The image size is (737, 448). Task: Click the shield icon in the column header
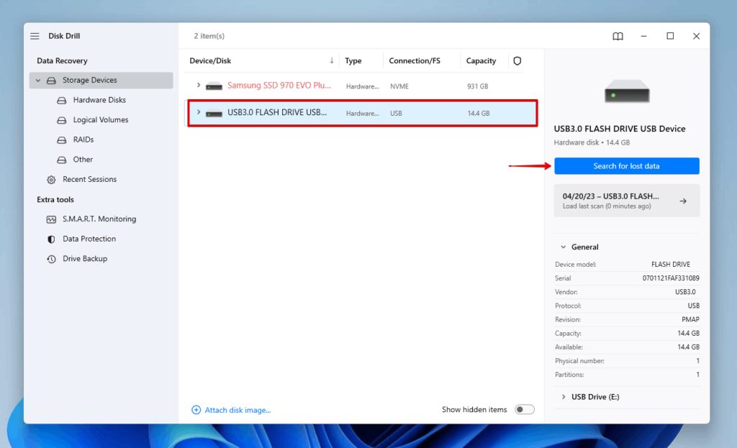517,60
